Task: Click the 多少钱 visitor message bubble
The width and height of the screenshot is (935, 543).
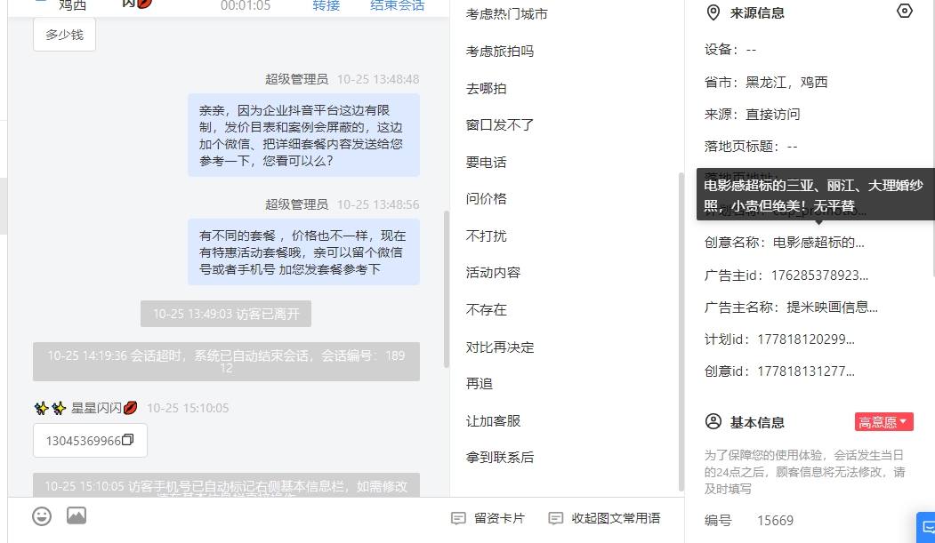Action: tap(64, 35)
